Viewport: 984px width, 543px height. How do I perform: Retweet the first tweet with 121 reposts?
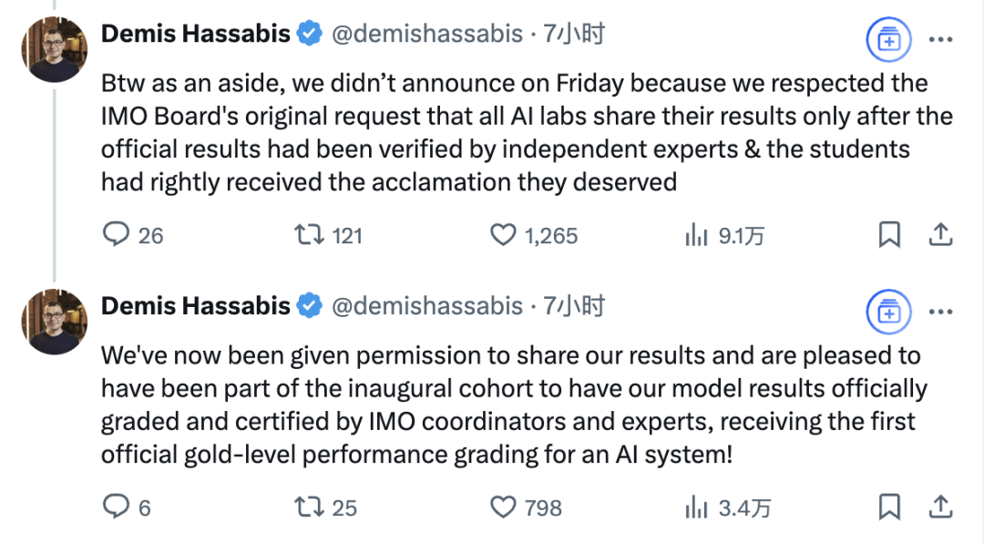click(310, 235)
